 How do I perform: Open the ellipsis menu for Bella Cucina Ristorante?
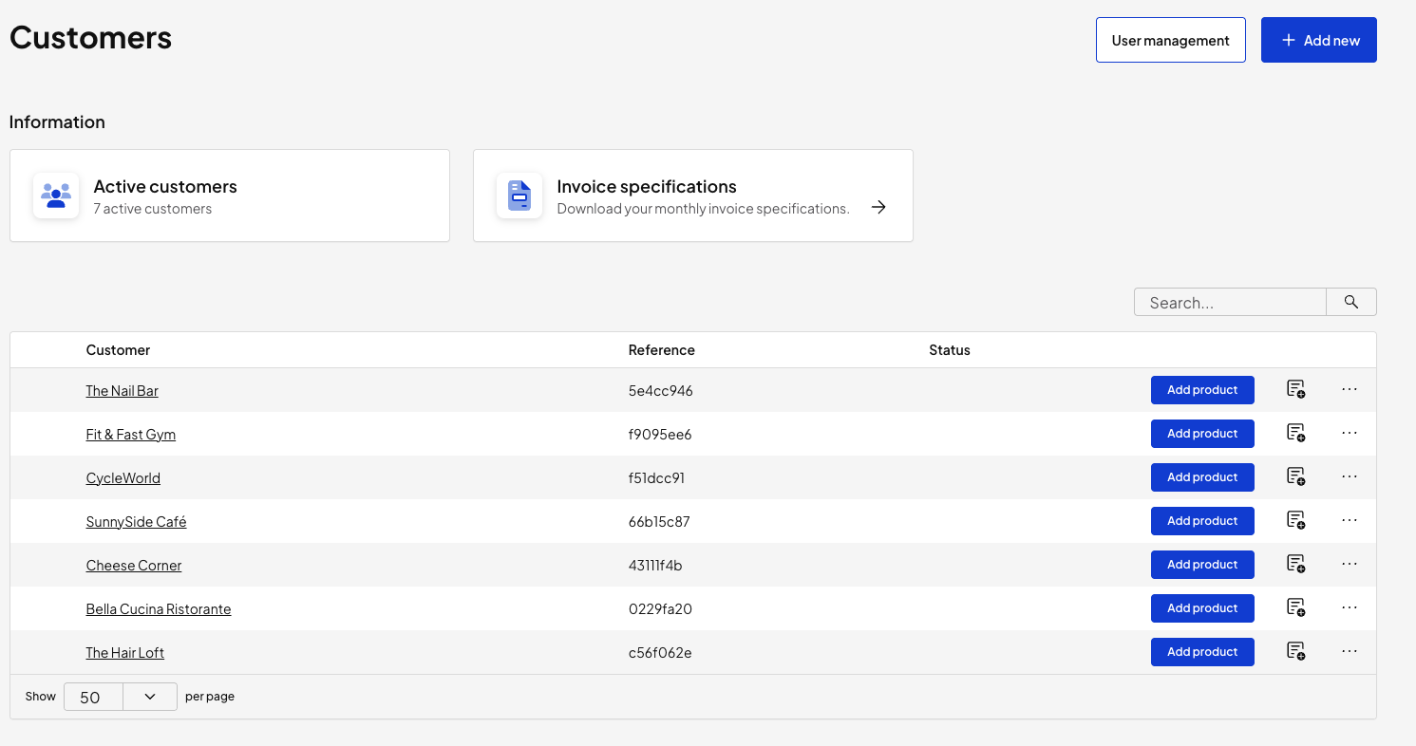pyautogui.click(x=1350, y=607)
